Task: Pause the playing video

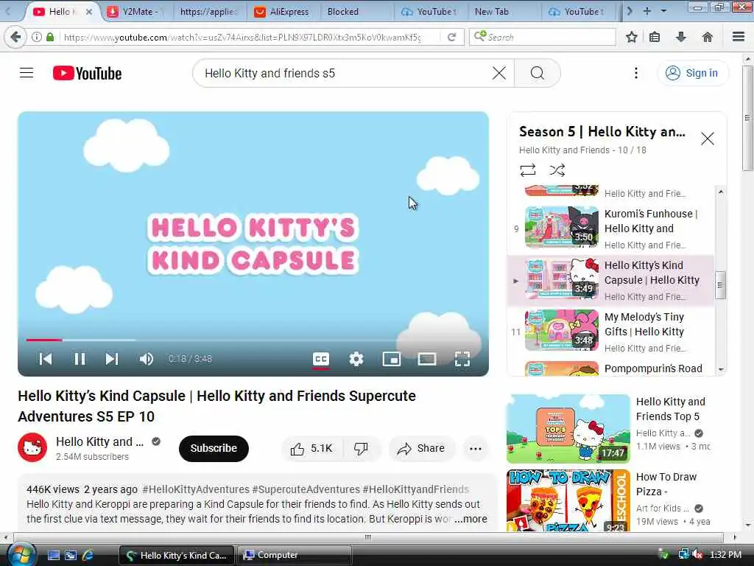Action: [80, 359]
